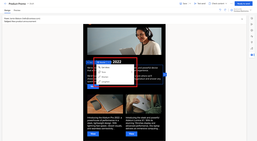Open the second right sidebar panel icon
257x141 pixels.
click(252, 24)
